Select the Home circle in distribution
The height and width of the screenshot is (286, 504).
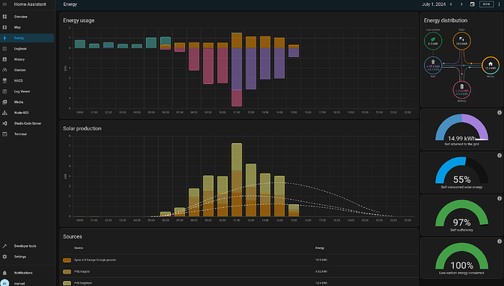click(x=491, y=65)
